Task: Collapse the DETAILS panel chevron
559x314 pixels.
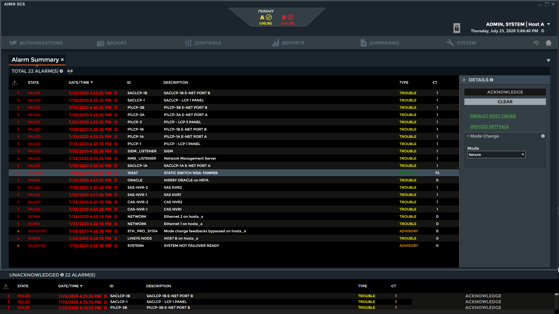Action: (464, 80)
